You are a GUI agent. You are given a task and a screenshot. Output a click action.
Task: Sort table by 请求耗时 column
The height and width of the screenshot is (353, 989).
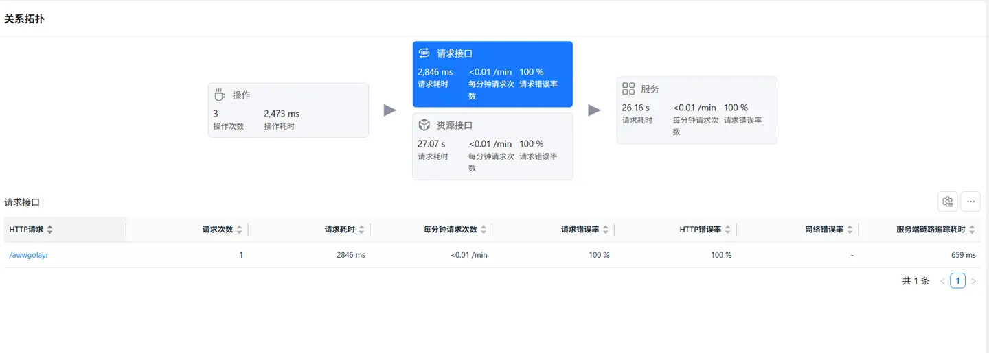point(361,230)
